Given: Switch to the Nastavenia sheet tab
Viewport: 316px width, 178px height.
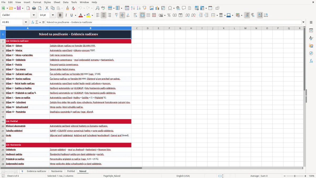Looking at the screenshot, I should (x=57, y=171).
